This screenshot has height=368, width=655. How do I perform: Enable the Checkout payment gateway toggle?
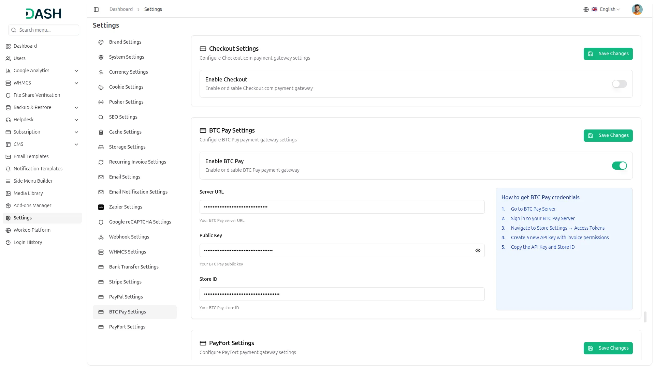[x=619, y=84]
